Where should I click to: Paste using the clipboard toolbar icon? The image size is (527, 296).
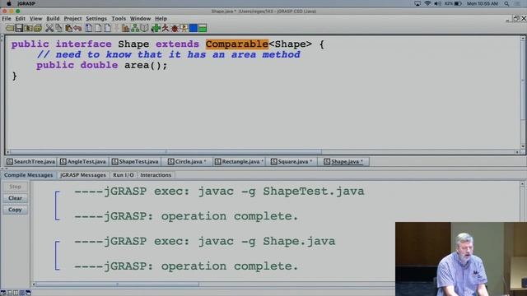point(68,28)
